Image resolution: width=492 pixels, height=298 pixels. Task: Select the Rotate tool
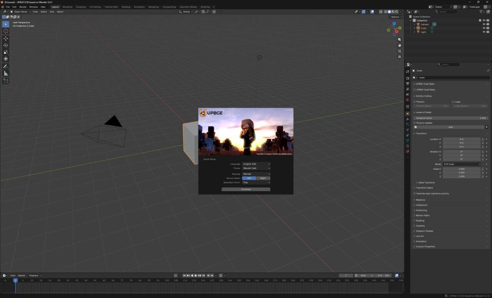[x=6, y=45]
